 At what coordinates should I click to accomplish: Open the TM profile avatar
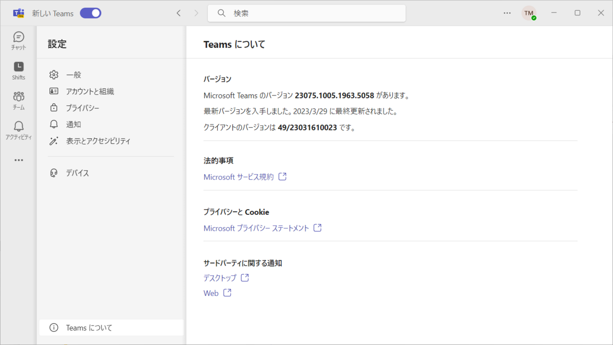529,13
